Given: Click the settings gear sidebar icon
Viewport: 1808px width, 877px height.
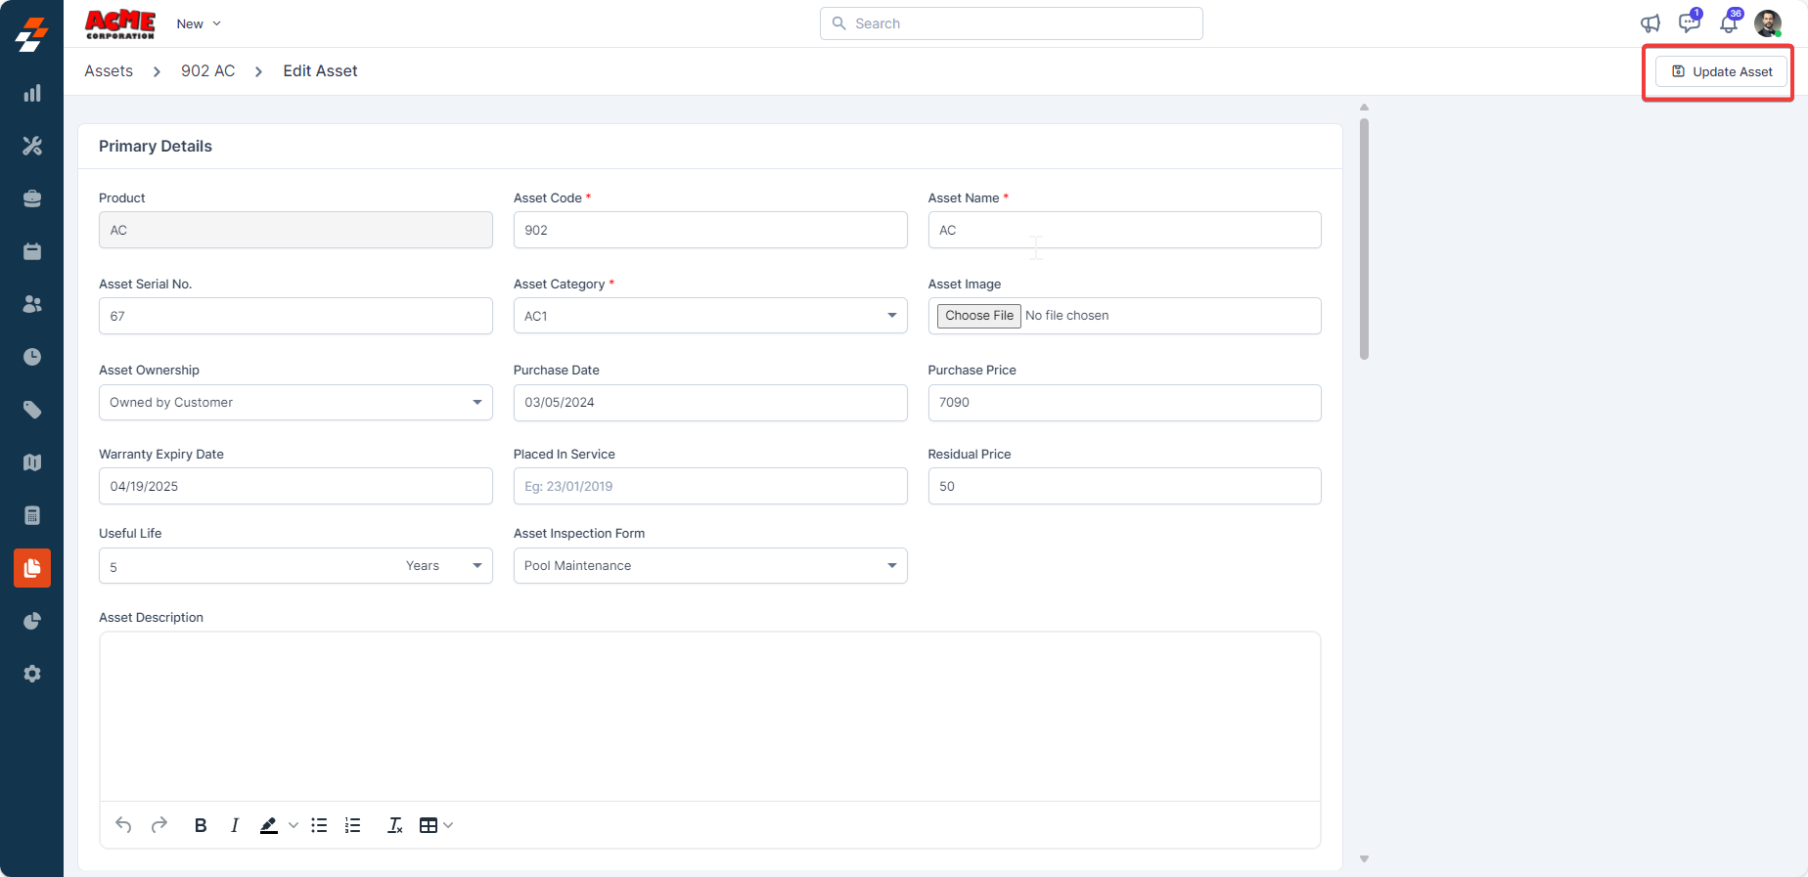Looking at the screenshot, I should tap(32, 674).
